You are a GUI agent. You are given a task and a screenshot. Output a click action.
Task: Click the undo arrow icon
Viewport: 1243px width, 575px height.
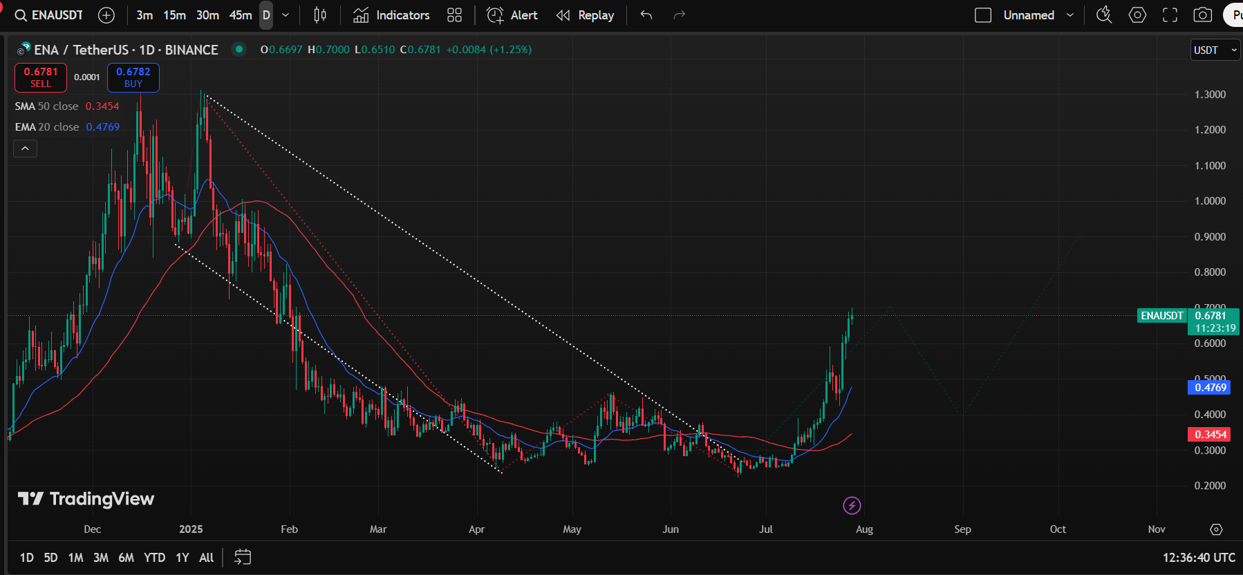tap(646, 15)
